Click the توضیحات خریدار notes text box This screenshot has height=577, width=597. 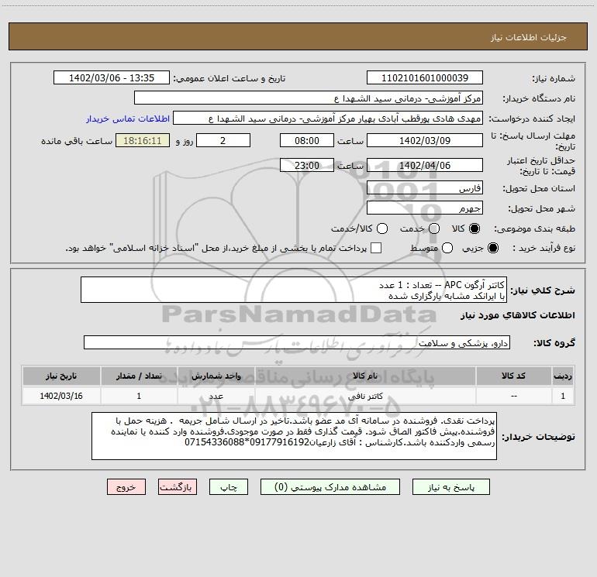294,436
